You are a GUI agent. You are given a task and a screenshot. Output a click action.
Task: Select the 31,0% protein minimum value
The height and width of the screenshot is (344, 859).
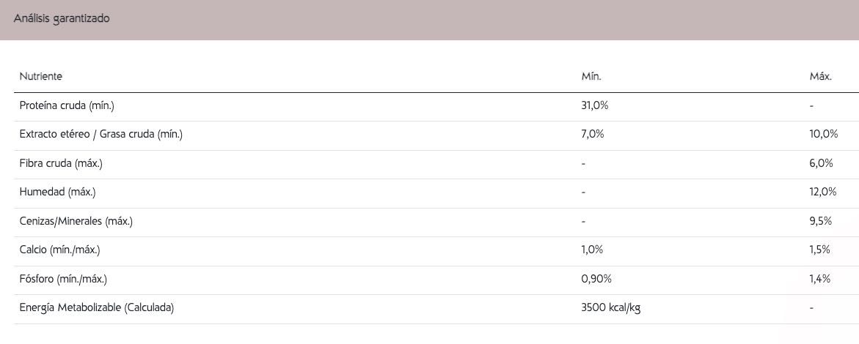coord(595,106)
